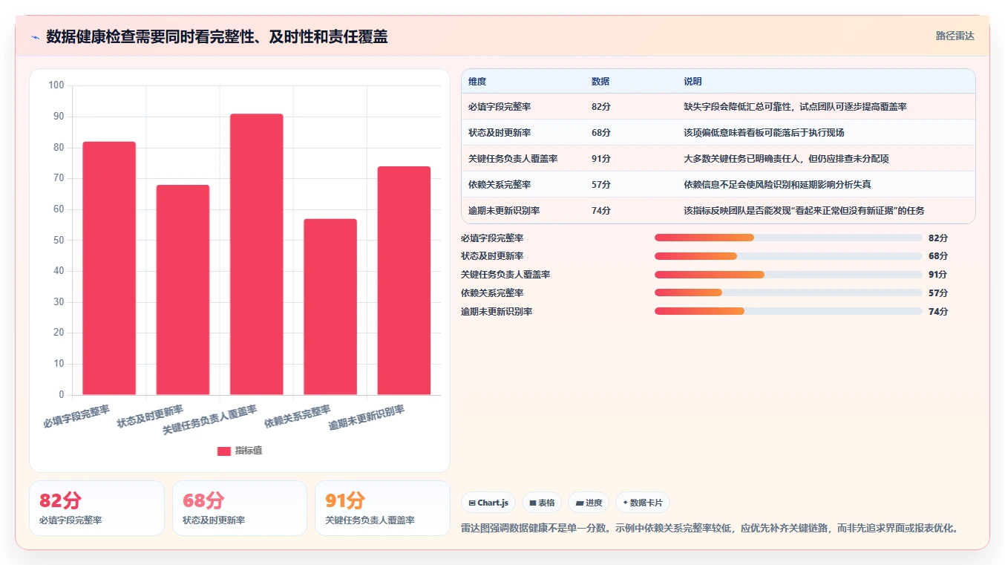Click the 进度 tag chip
Viewport: 1005px width, 565px height.
pos(589,503)
